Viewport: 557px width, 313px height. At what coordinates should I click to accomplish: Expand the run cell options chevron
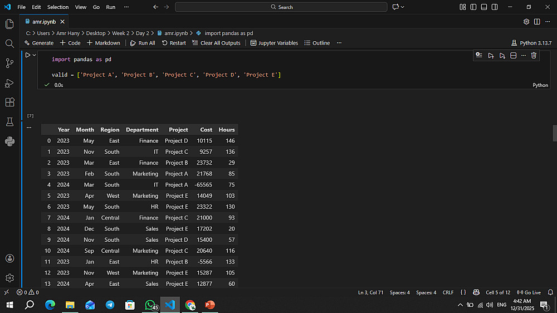(35, 55)
